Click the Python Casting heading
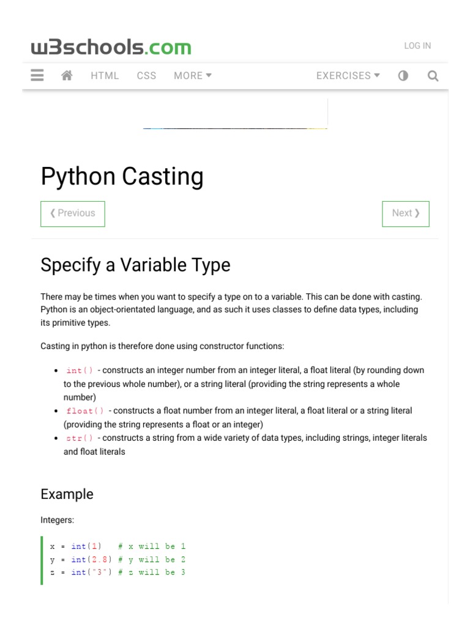Screen dimensions: 470x626 (122, 177)
